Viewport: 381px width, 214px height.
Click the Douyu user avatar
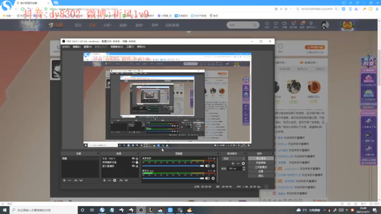325,25
